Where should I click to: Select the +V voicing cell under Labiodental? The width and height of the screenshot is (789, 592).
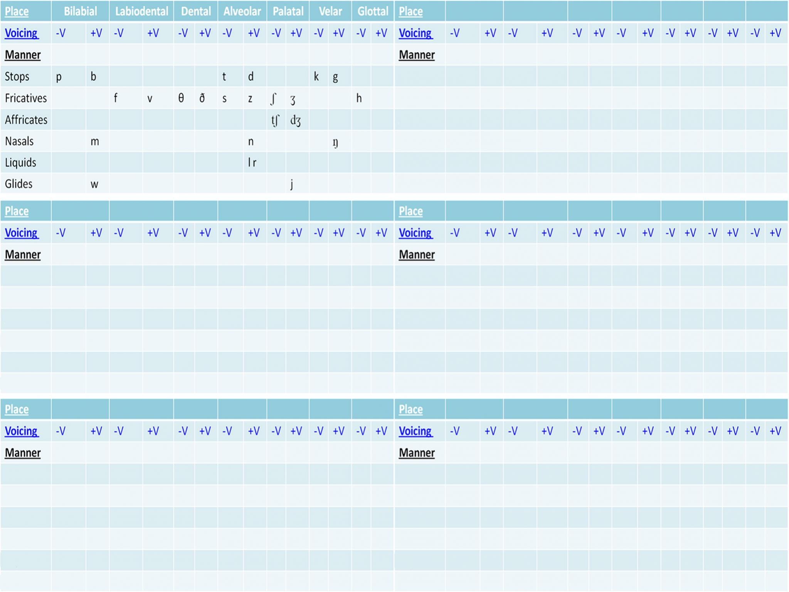[x=158, y=33]
